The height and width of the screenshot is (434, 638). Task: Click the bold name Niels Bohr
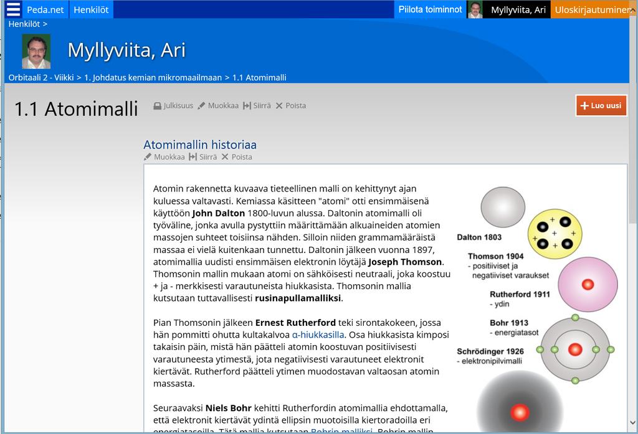pos(228,408)
